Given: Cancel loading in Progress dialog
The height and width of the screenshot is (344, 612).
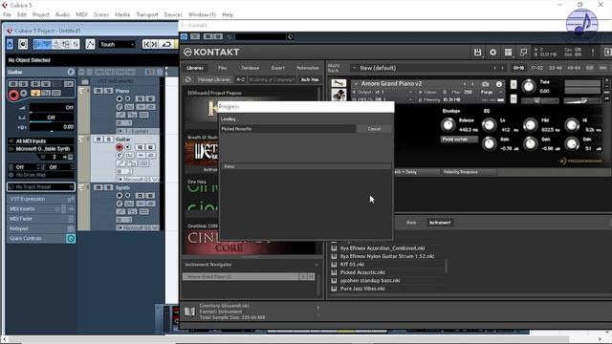Looking at the screenshot, I should click(x=374, y=129).
